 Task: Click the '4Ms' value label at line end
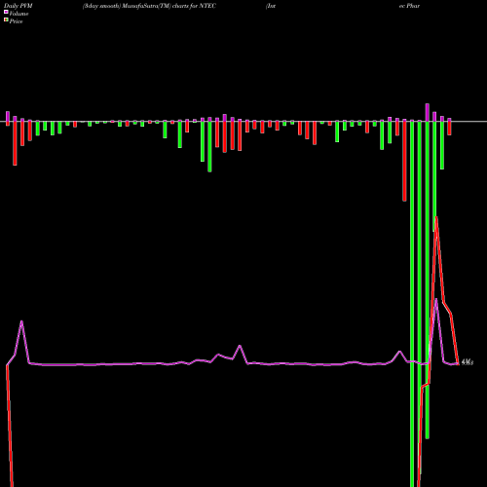click(x=468, y=361)
